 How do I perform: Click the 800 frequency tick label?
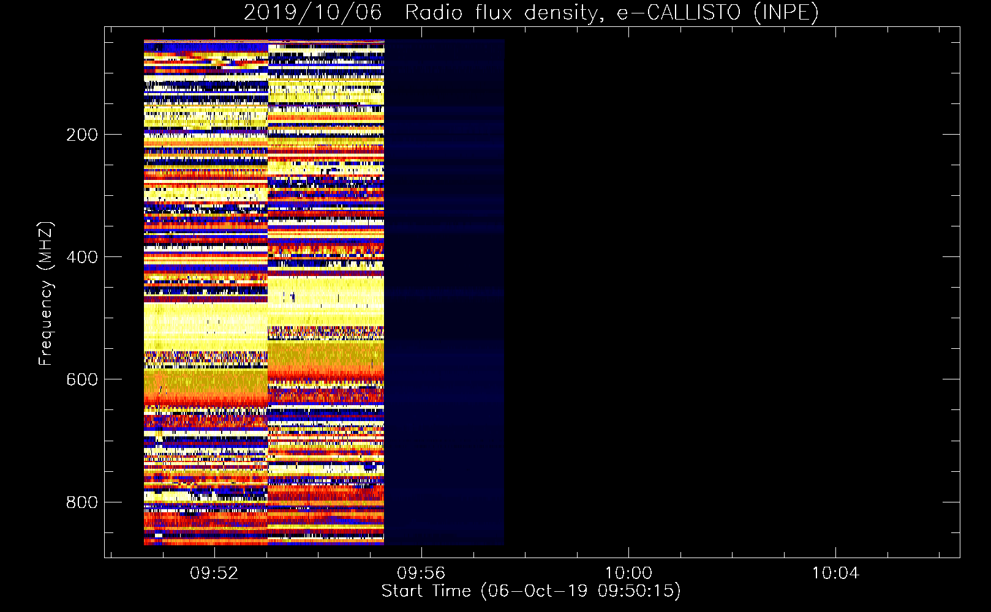pyautogui.click(x=82, y=502)
